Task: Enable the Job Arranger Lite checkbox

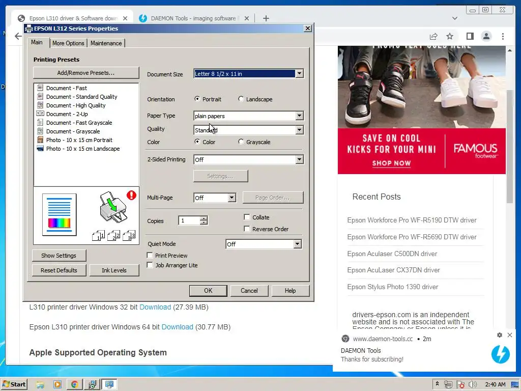Action: [x=150, y=265]
